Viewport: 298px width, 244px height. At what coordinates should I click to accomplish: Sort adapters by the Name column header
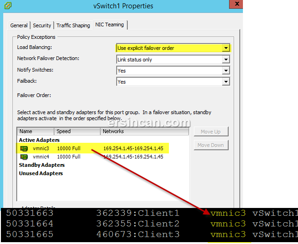tap(35, 132)
